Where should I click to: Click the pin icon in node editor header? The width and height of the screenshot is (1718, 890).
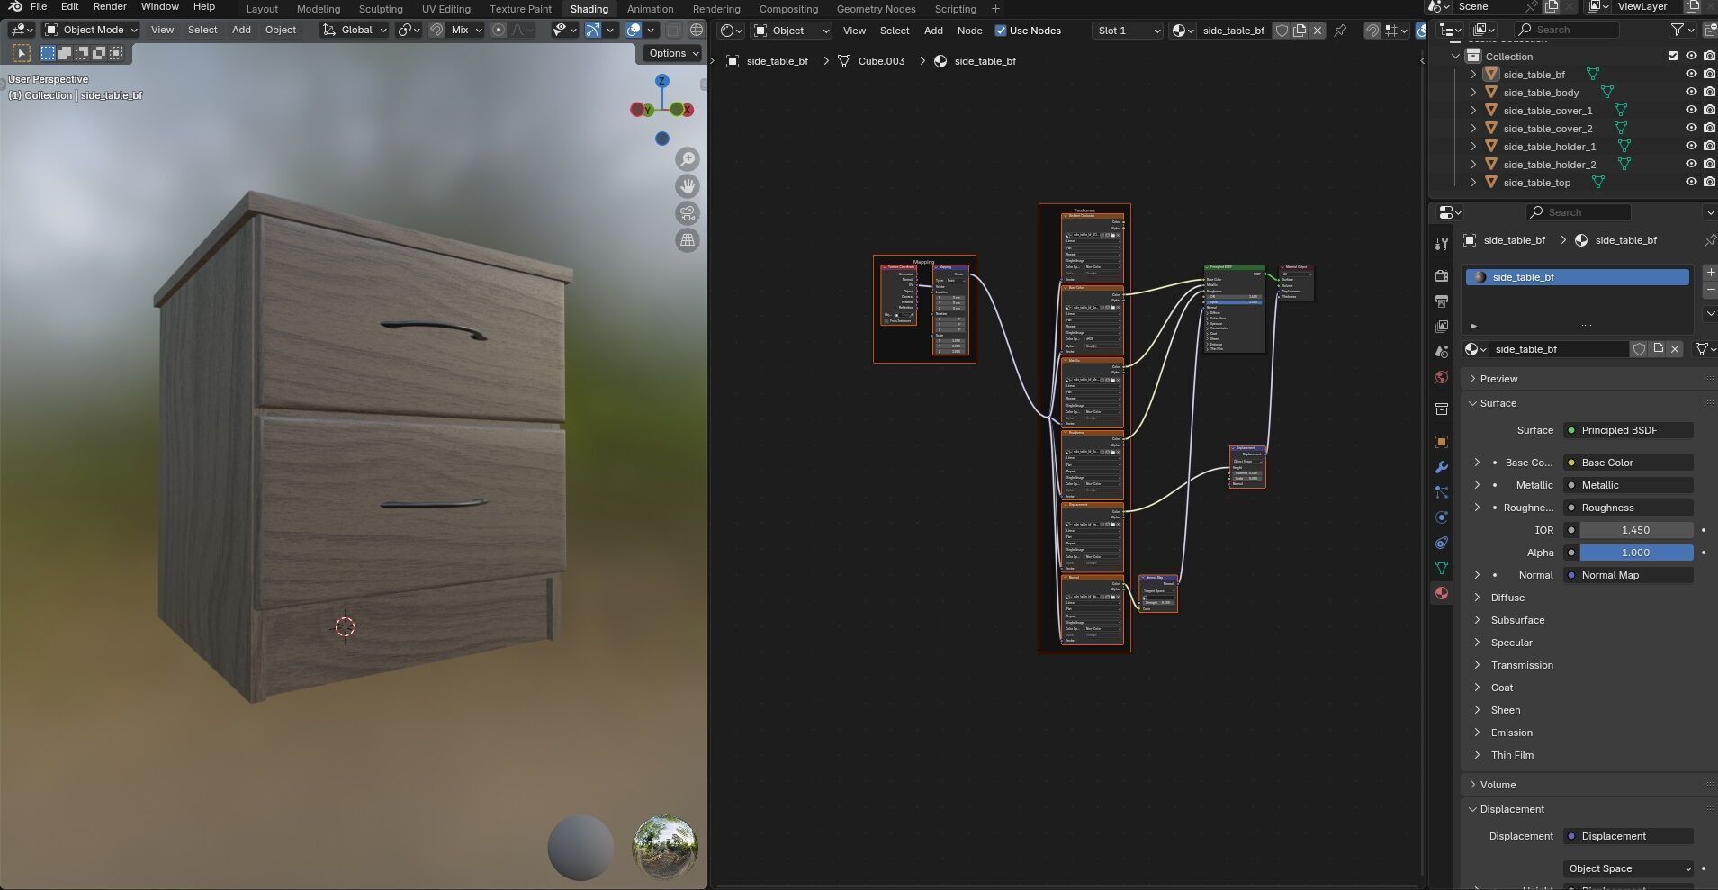tap(1340, 31)
